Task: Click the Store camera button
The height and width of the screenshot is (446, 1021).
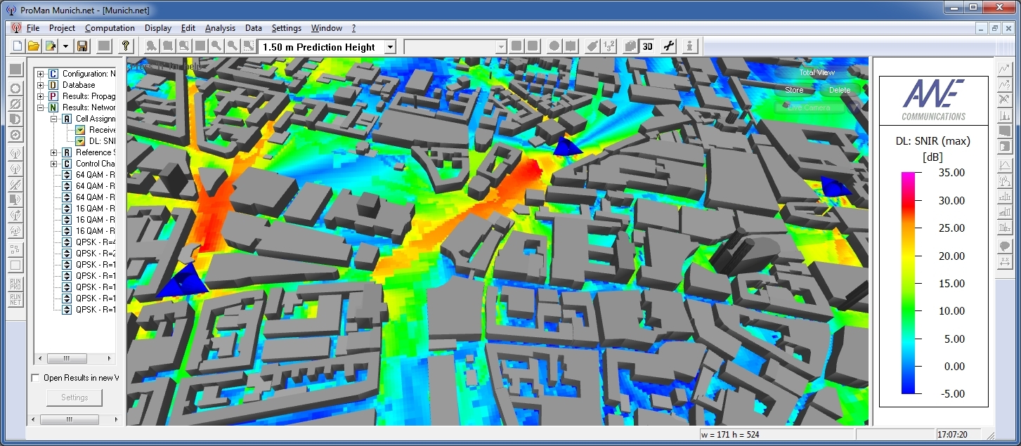Action: pyautogui.click(x=794, y=90)
